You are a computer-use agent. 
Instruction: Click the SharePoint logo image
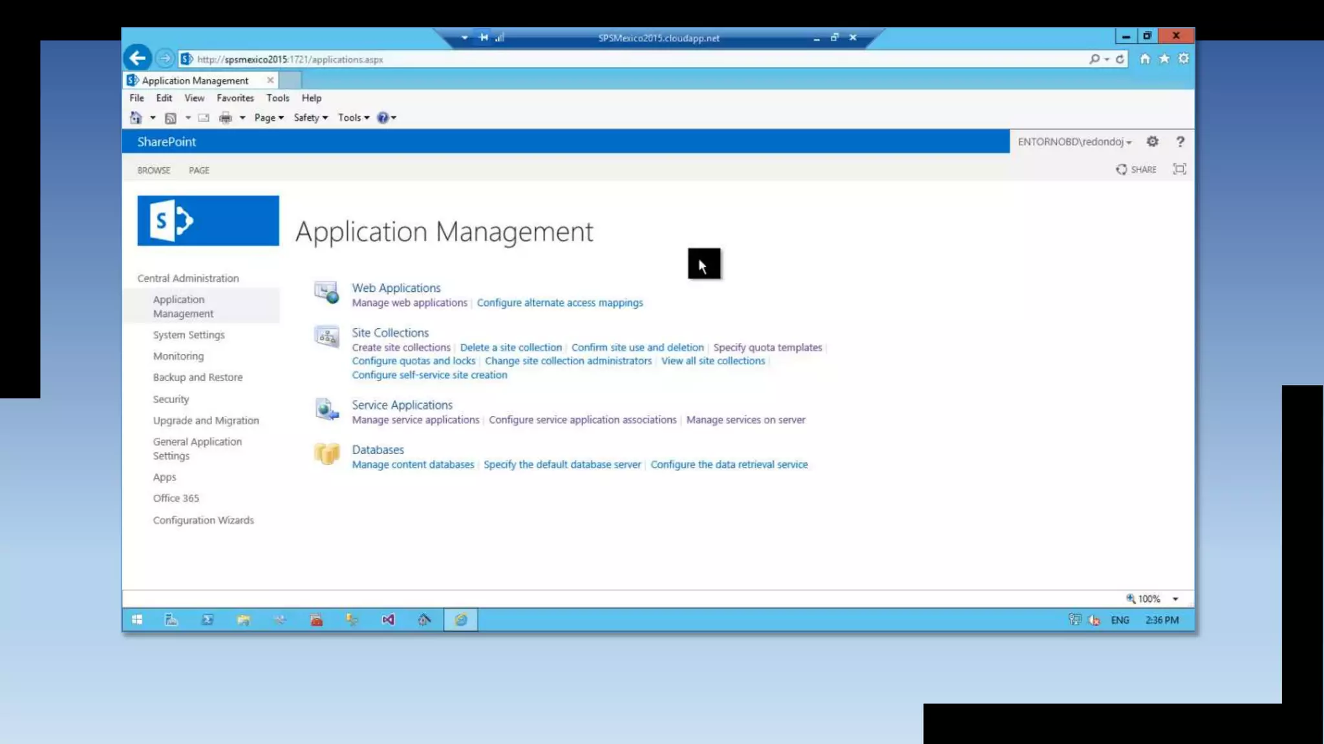coord(208,221)
